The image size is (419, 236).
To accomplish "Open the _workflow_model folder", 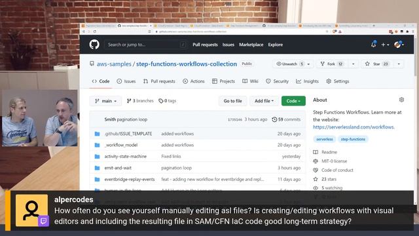I will 120,145.
